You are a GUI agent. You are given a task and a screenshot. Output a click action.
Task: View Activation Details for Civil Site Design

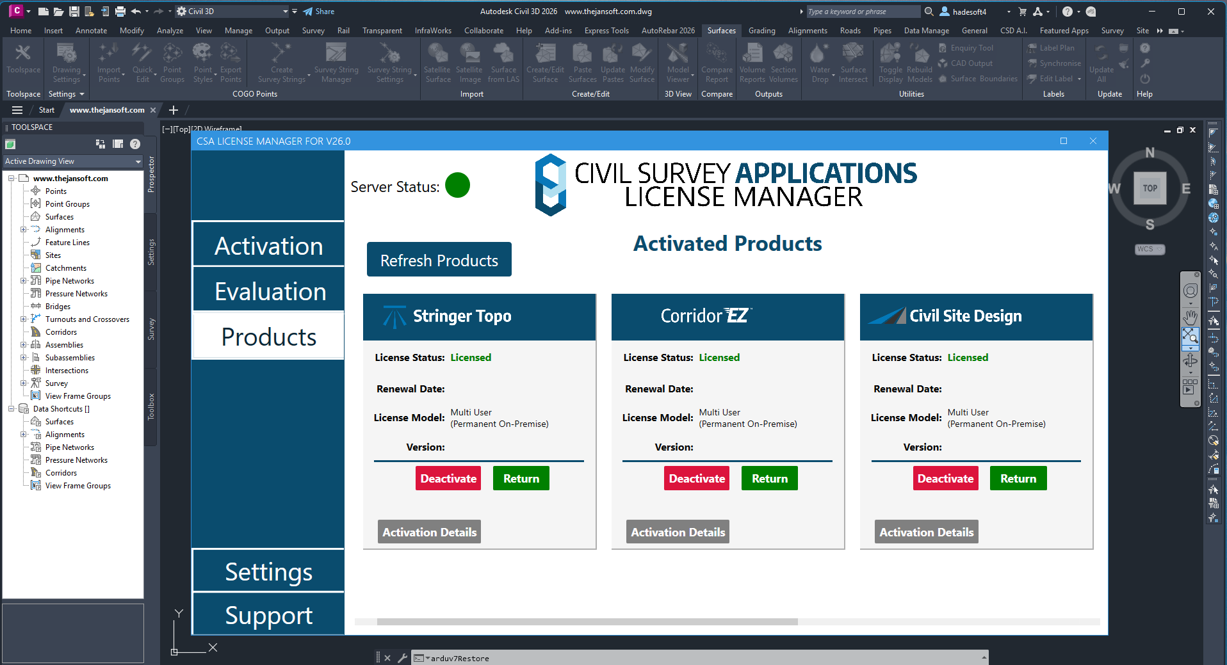(x=926, y=532)
